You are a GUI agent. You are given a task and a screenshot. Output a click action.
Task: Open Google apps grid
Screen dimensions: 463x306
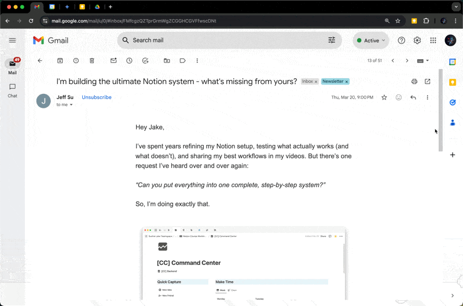433,40
